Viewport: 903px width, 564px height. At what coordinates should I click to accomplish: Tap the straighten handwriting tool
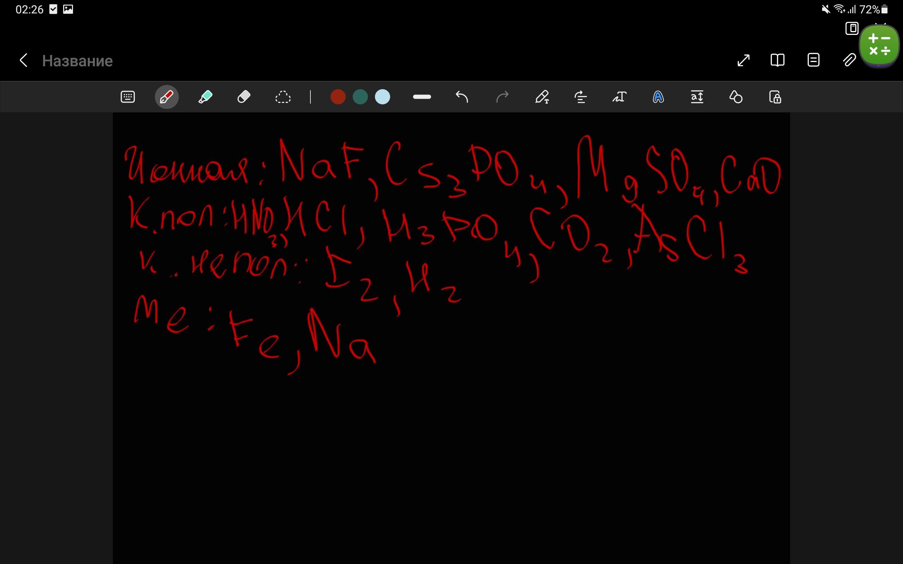coord(581,97)
